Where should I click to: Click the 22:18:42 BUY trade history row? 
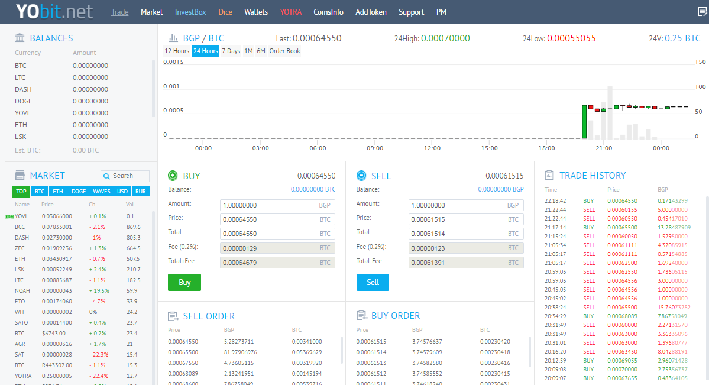[x=623, y=201]
